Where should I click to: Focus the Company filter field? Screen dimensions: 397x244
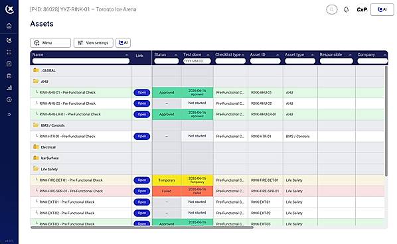tap(372, 61)
